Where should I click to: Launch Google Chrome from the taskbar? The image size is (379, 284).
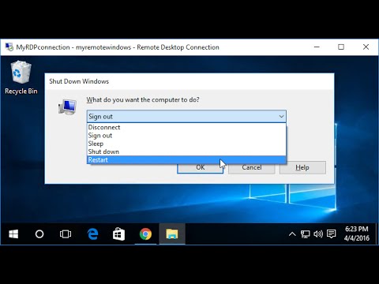tap(145, 234)
